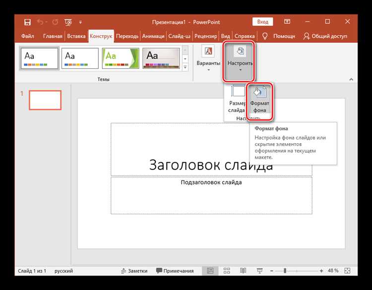Click the Помощник search field
Image resolution: width=372 pixels, height=290 pixels.
click(x=284, y=36)
